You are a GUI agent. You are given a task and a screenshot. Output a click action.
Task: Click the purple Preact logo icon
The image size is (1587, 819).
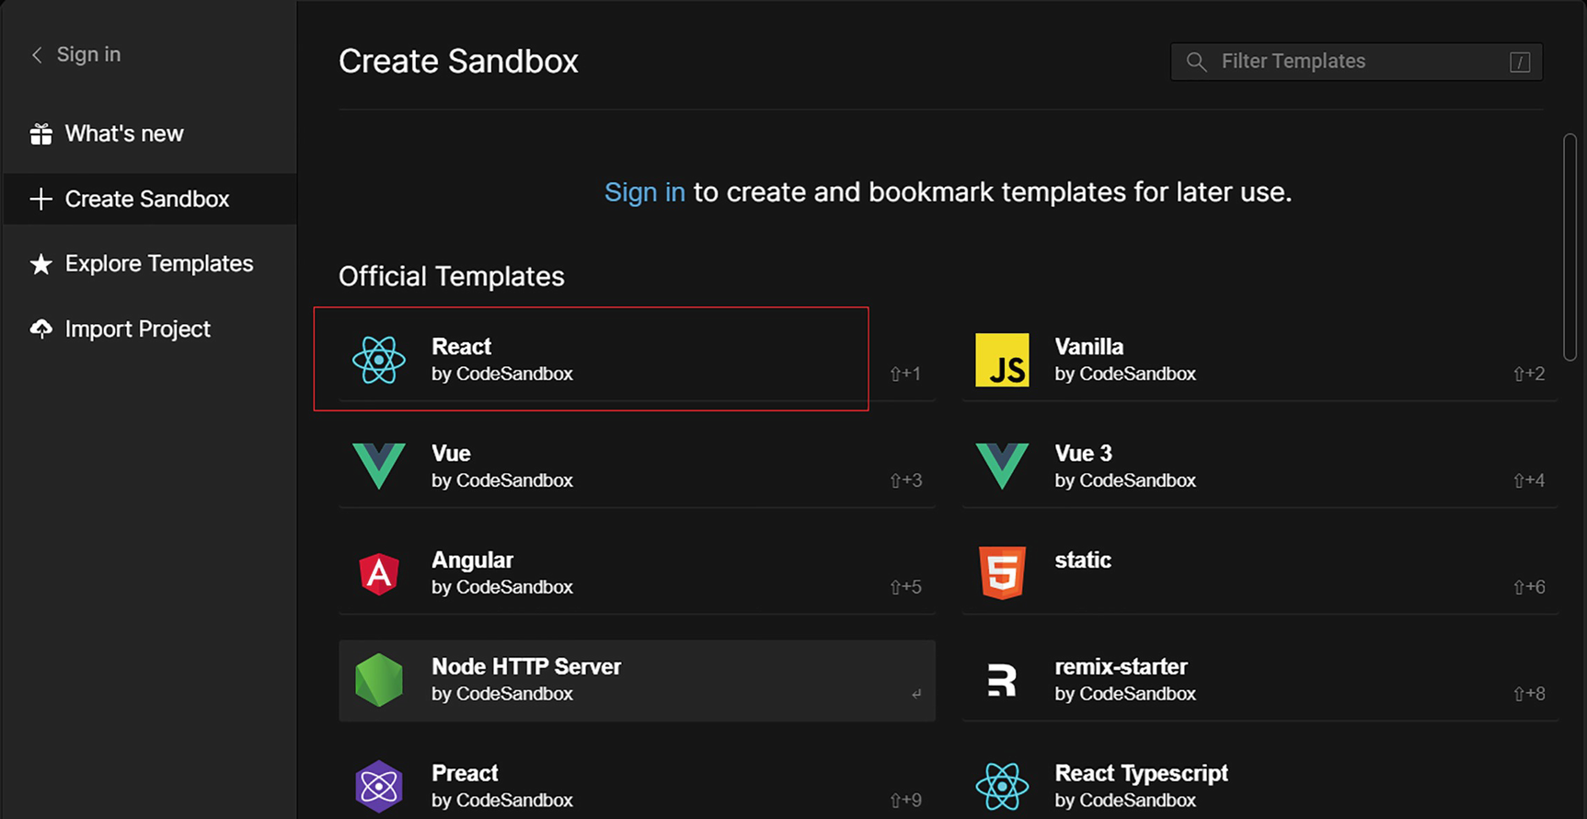(378, 787)
